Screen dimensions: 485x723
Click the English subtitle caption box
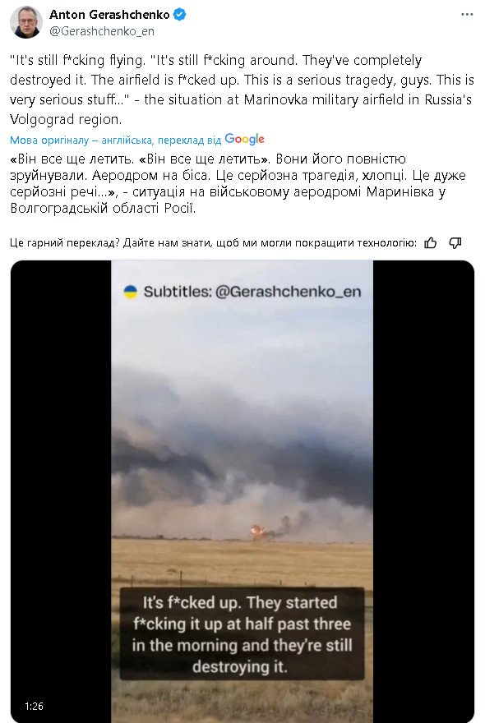[242, 633]
